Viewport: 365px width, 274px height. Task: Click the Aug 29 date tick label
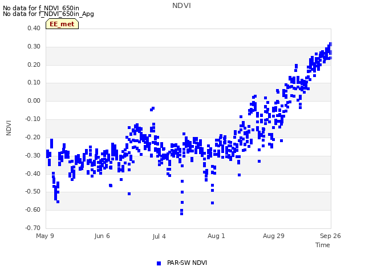pyautogui.click(x=274, y=236)
